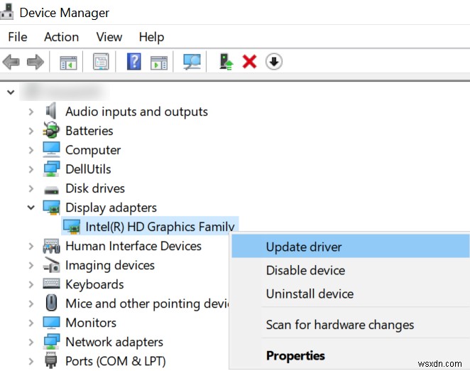Image resolution: width=470 pixels, height=371 pixels.
Task: Select the Human Interface Devices label
Action: click(x=133, y=246)
